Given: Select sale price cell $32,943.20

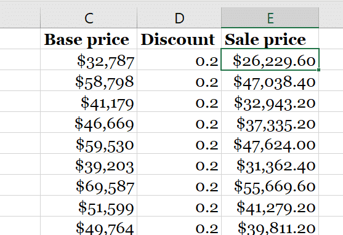Looking at the screenshot, I should pos(270,102).
